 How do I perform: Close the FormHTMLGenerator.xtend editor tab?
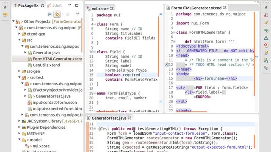pyautogui.click(x=225, y=8)
